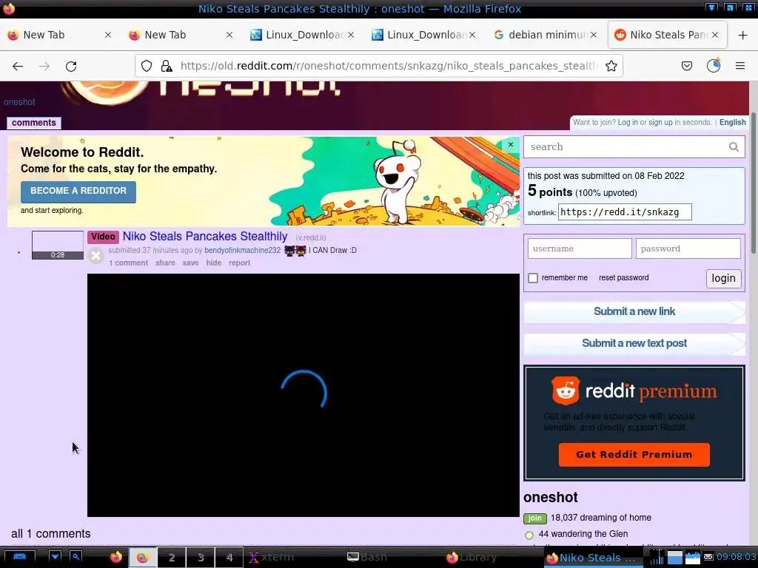
Task: Open Submit a new link
Action: pyautogui.click(x=634, y=311)
